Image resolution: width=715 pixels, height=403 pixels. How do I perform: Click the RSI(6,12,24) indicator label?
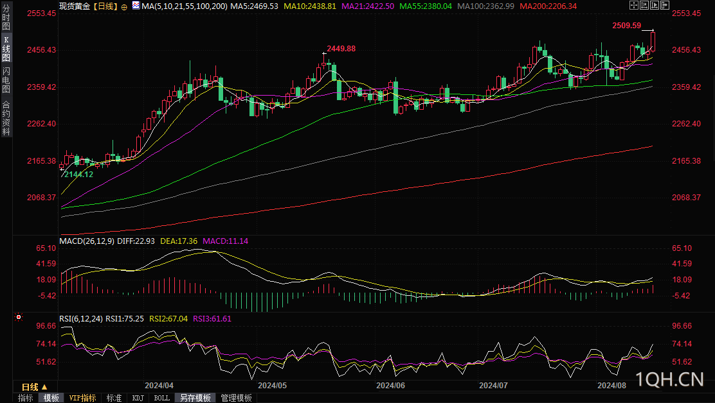coord(81,319)
